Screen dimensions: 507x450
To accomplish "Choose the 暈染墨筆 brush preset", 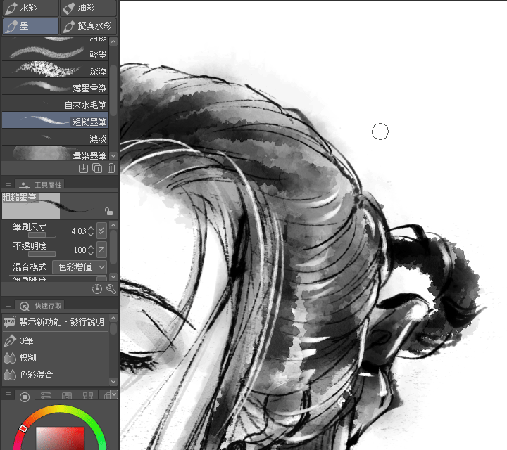I will [55, 154].
